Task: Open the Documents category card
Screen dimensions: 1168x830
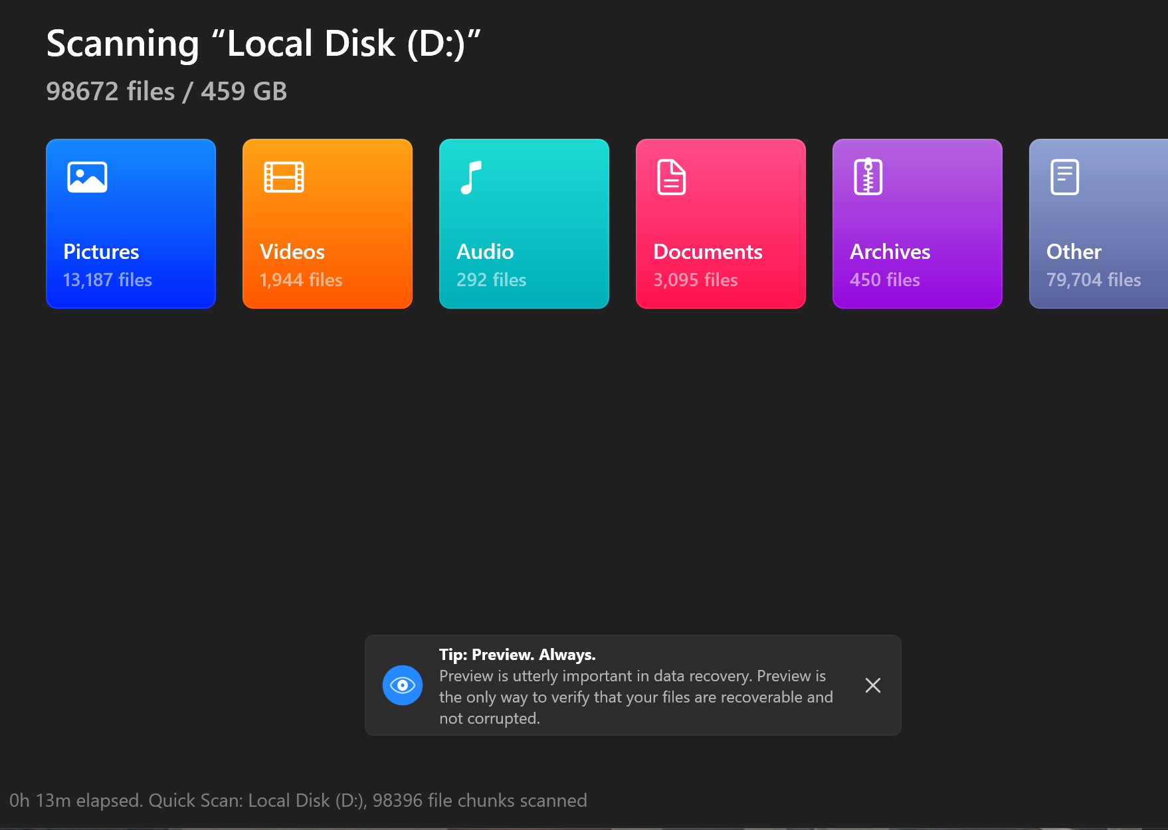Action: click(x=721, y=224)
